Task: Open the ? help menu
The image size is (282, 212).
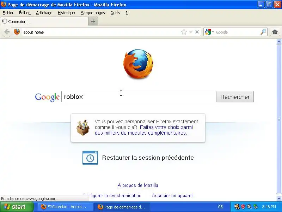Action: [x=127, y=13]
